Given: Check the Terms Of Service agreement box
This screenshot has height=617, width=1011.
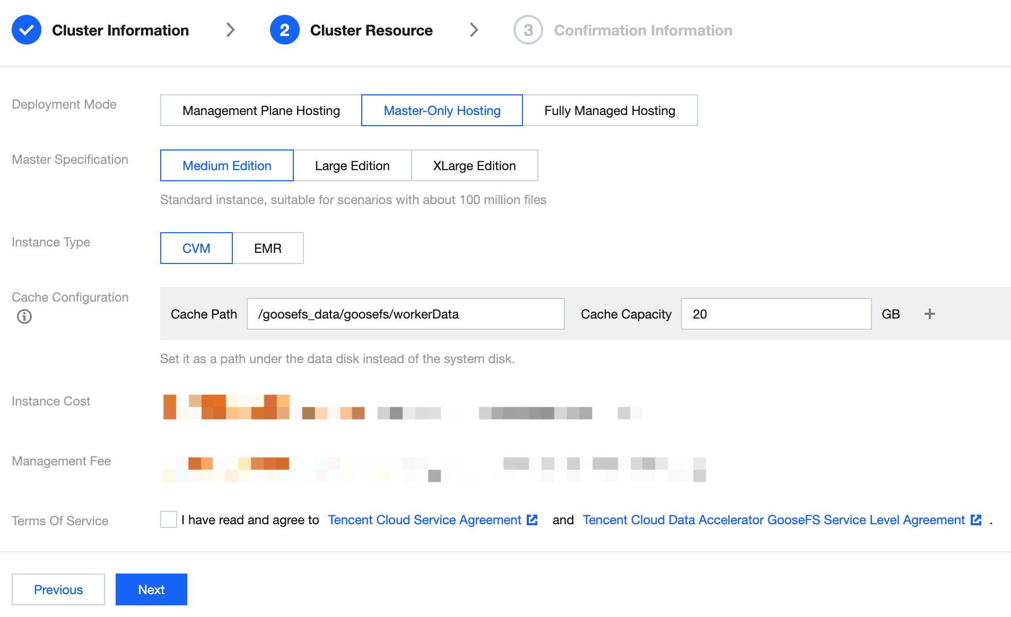Looking at the screenshot, I should click(x=169, y=519).
